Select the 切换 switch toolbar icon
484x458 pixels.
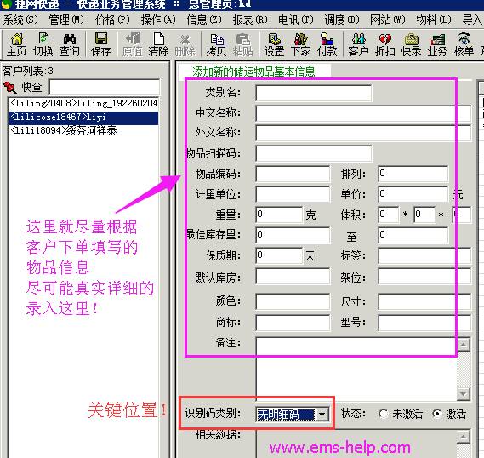(x=43, y=45)
